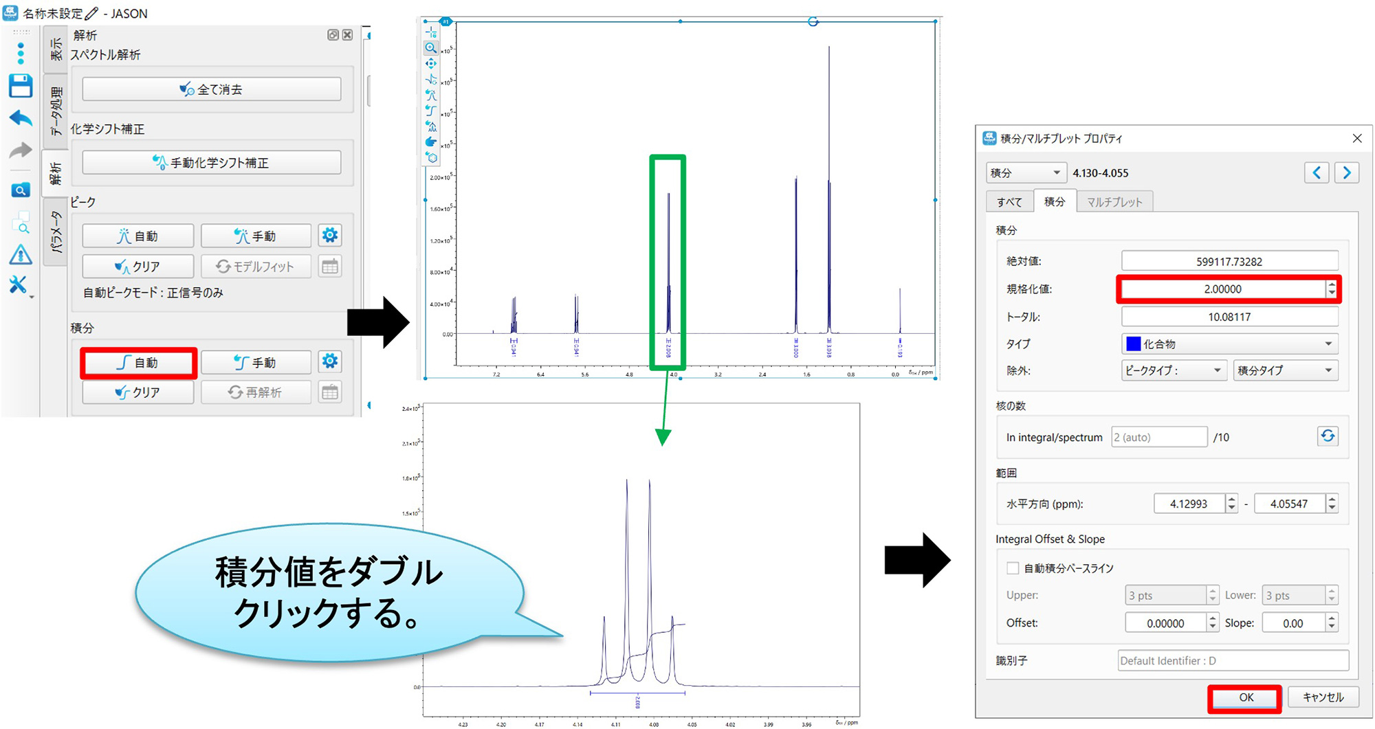
Task: Click the undo arrow icon
Action: coord(21,118)
